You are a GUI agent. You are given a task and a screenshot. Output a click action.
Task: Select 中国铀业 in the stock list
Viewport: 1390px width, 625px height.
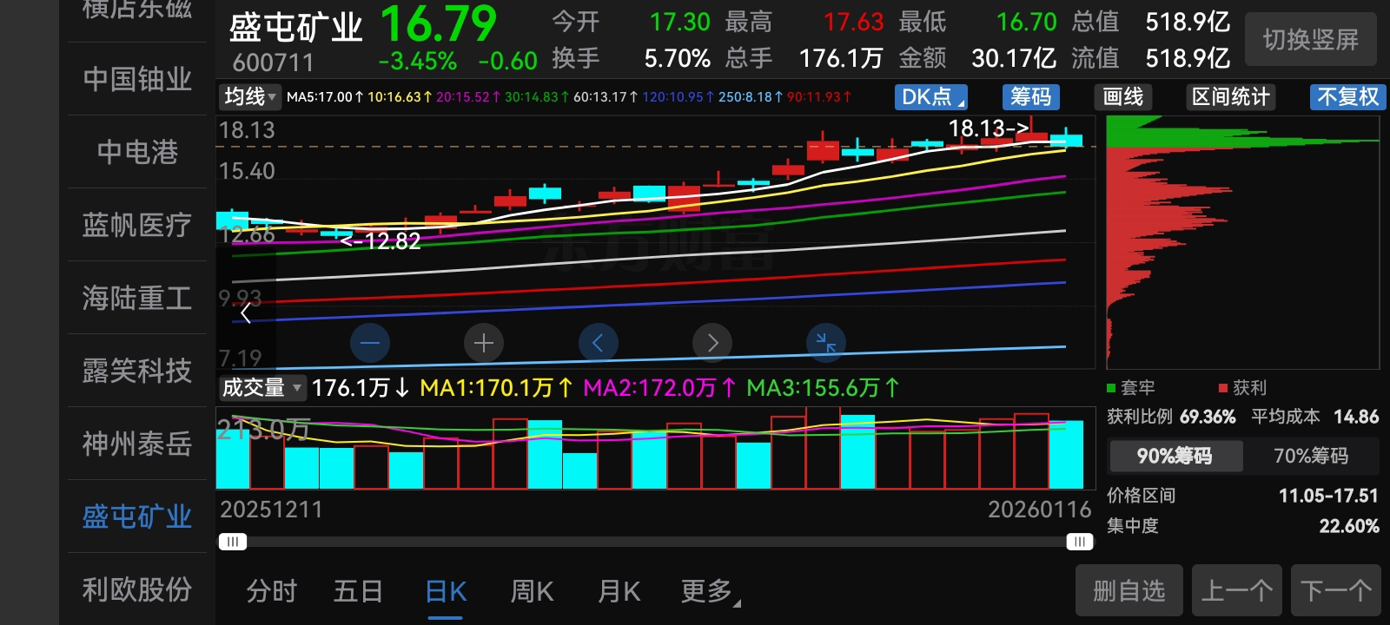click(137, 79)
